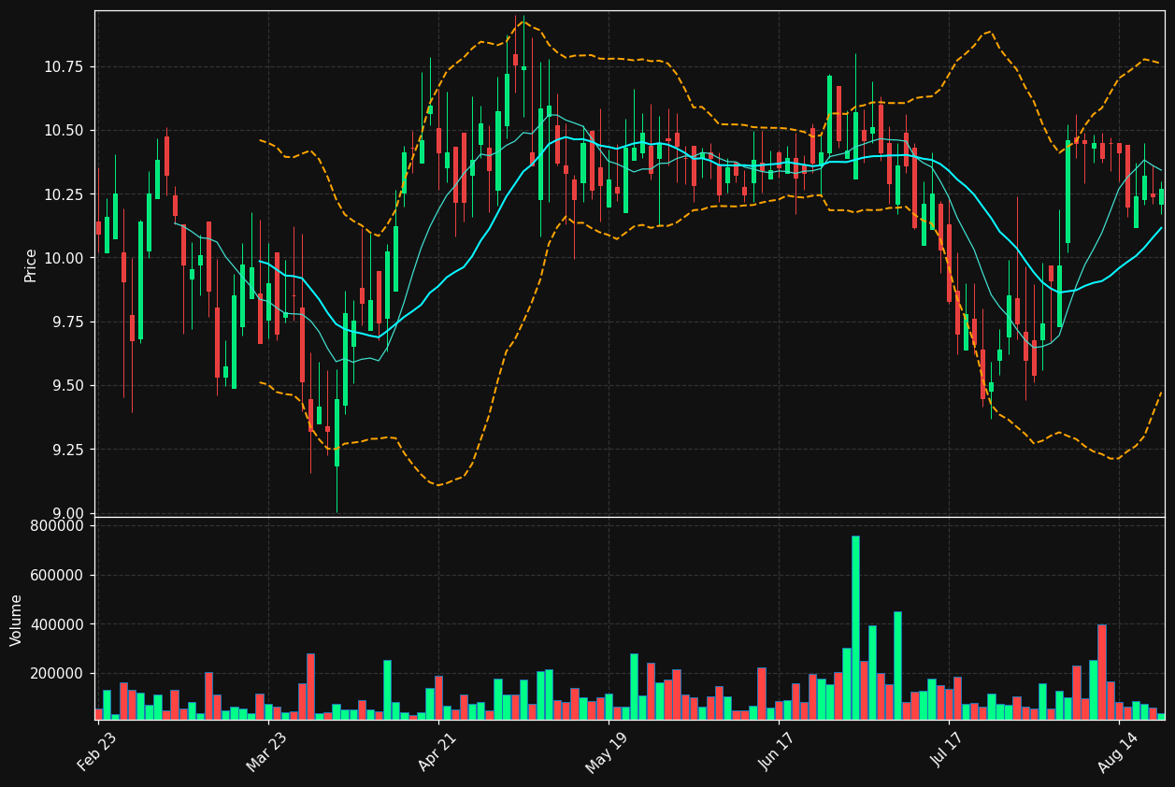This screenshot has width=1175, height=787.
Task: Click the 10.50 price axis label
Action: click(x=64, y=131)
